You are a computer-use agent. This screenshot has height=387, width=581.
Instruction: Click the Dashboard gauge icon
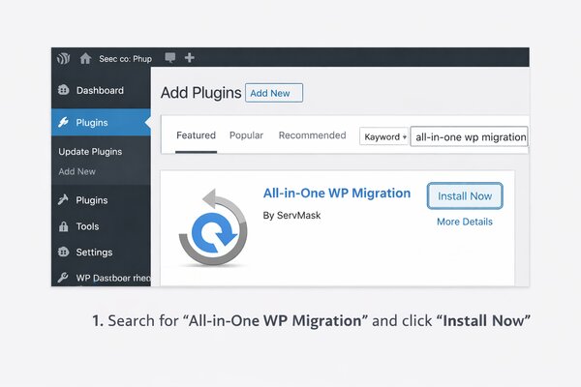coord(63,90)
